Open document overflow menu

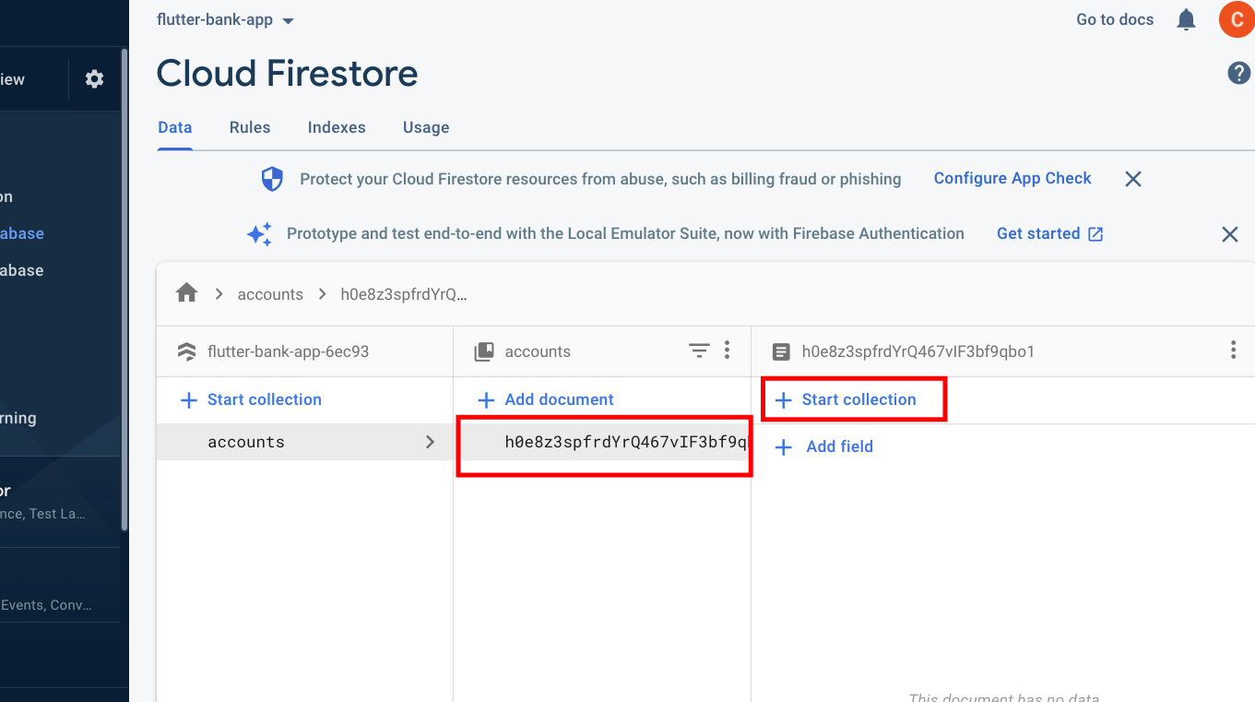click(x=1234, y=351)
